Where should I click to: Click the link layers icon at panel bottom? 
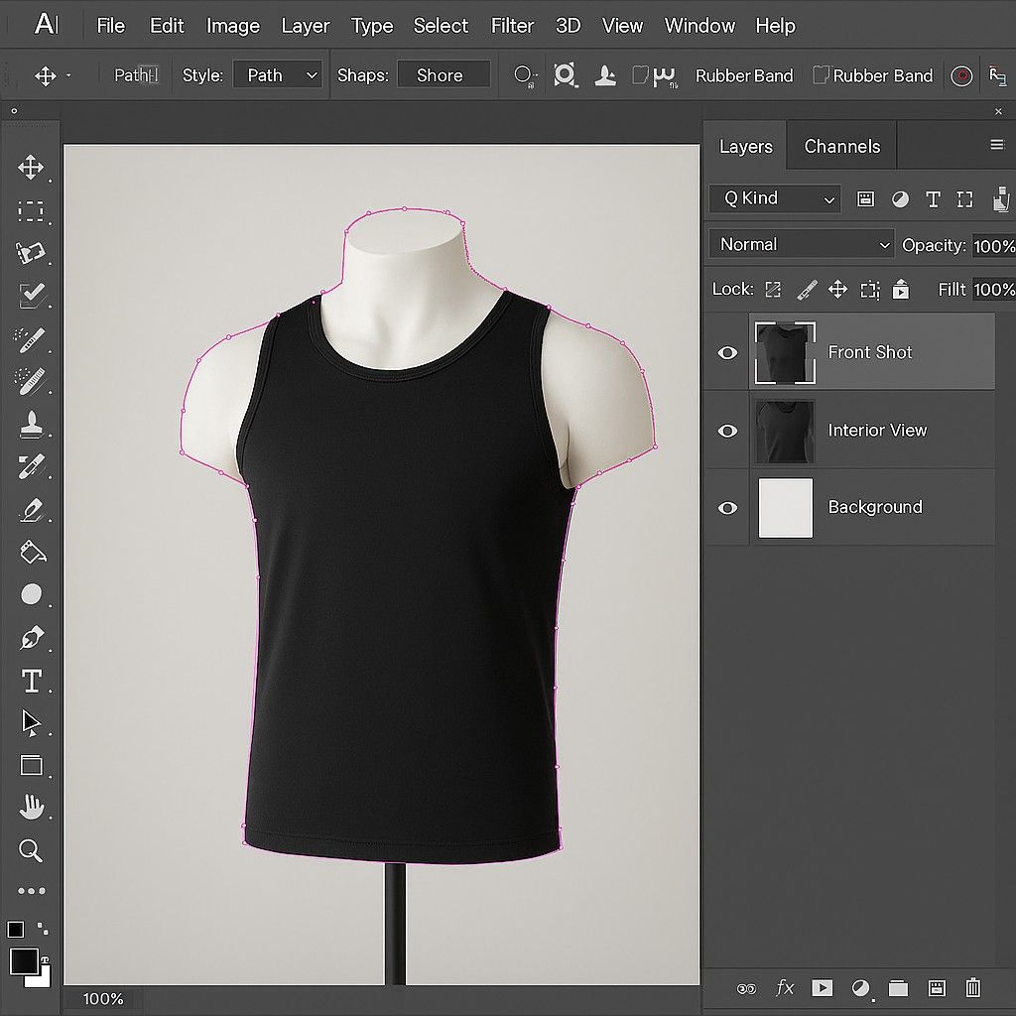click(746, 989)
